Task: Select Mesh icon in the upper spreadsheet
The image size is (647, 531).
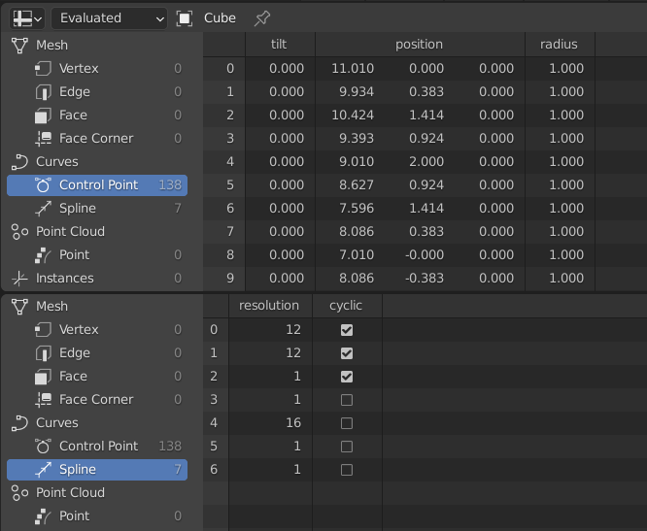Action: coord(19,45)
